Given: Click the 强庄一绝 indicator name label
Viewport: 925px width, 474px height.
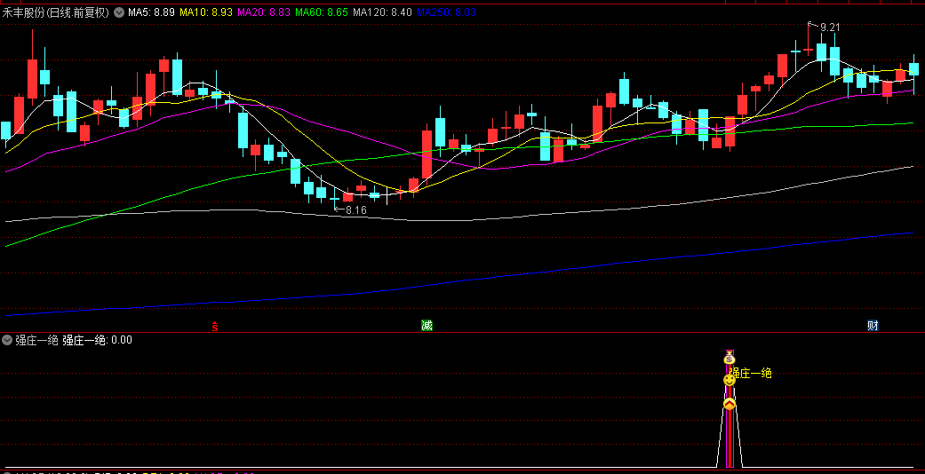Looking at the screenshot, I should 36,340.
